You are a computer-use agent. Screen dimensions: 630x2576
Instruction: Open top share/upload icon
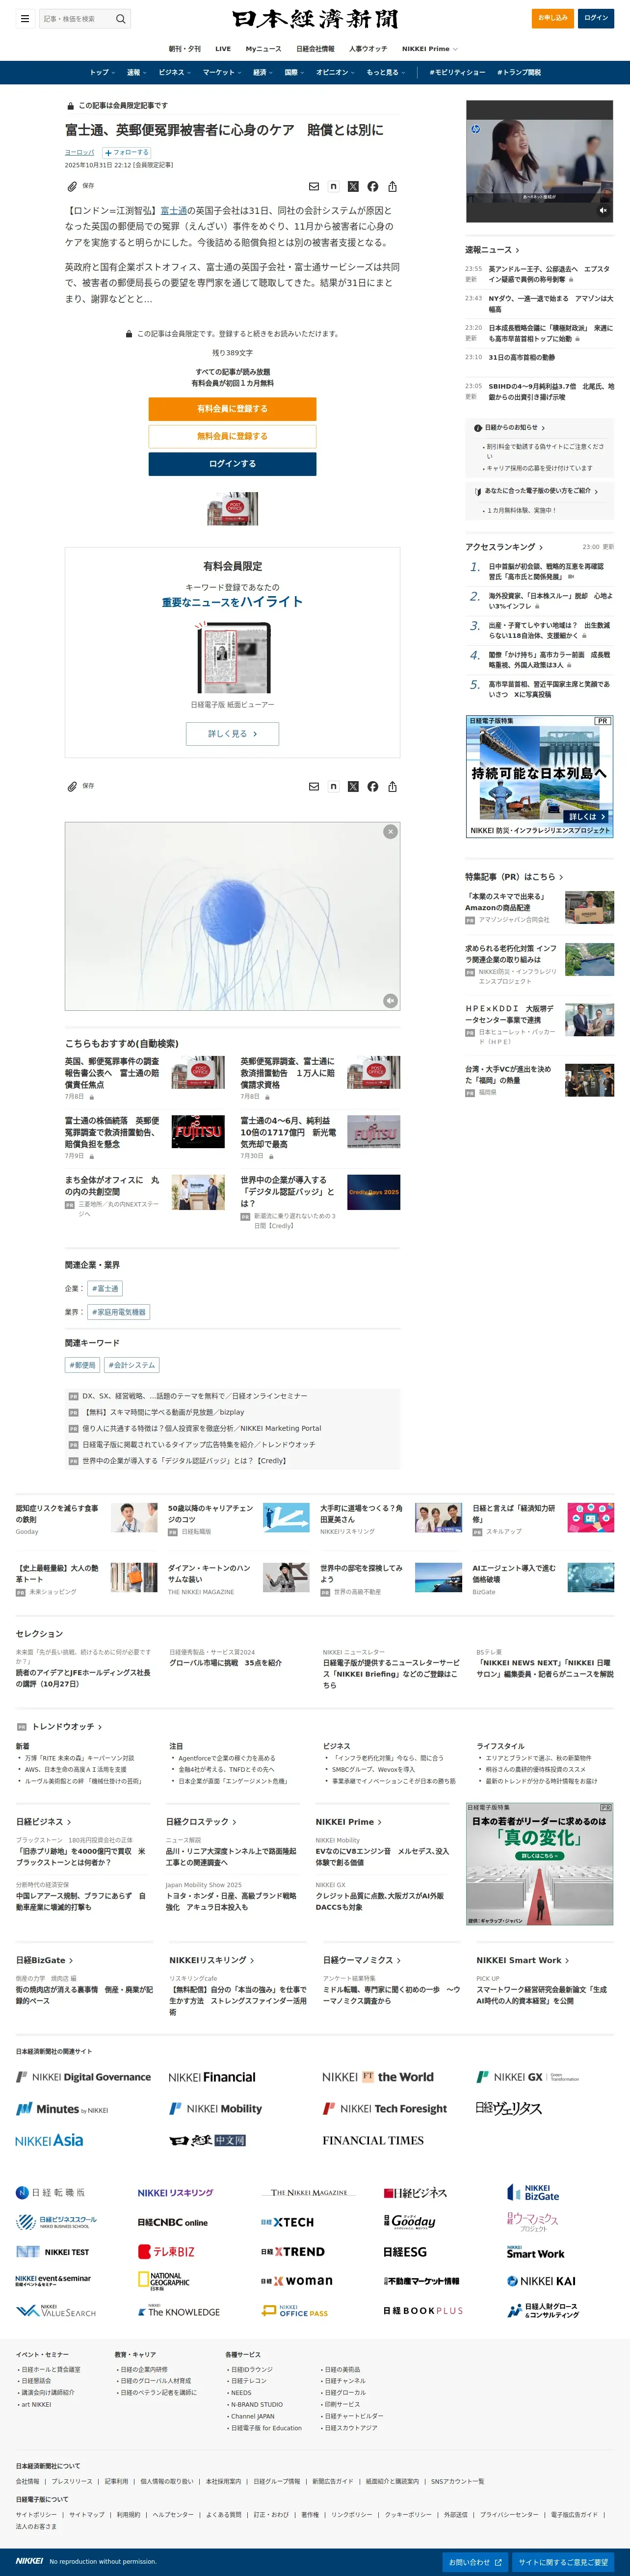click(x=392, y=186)
